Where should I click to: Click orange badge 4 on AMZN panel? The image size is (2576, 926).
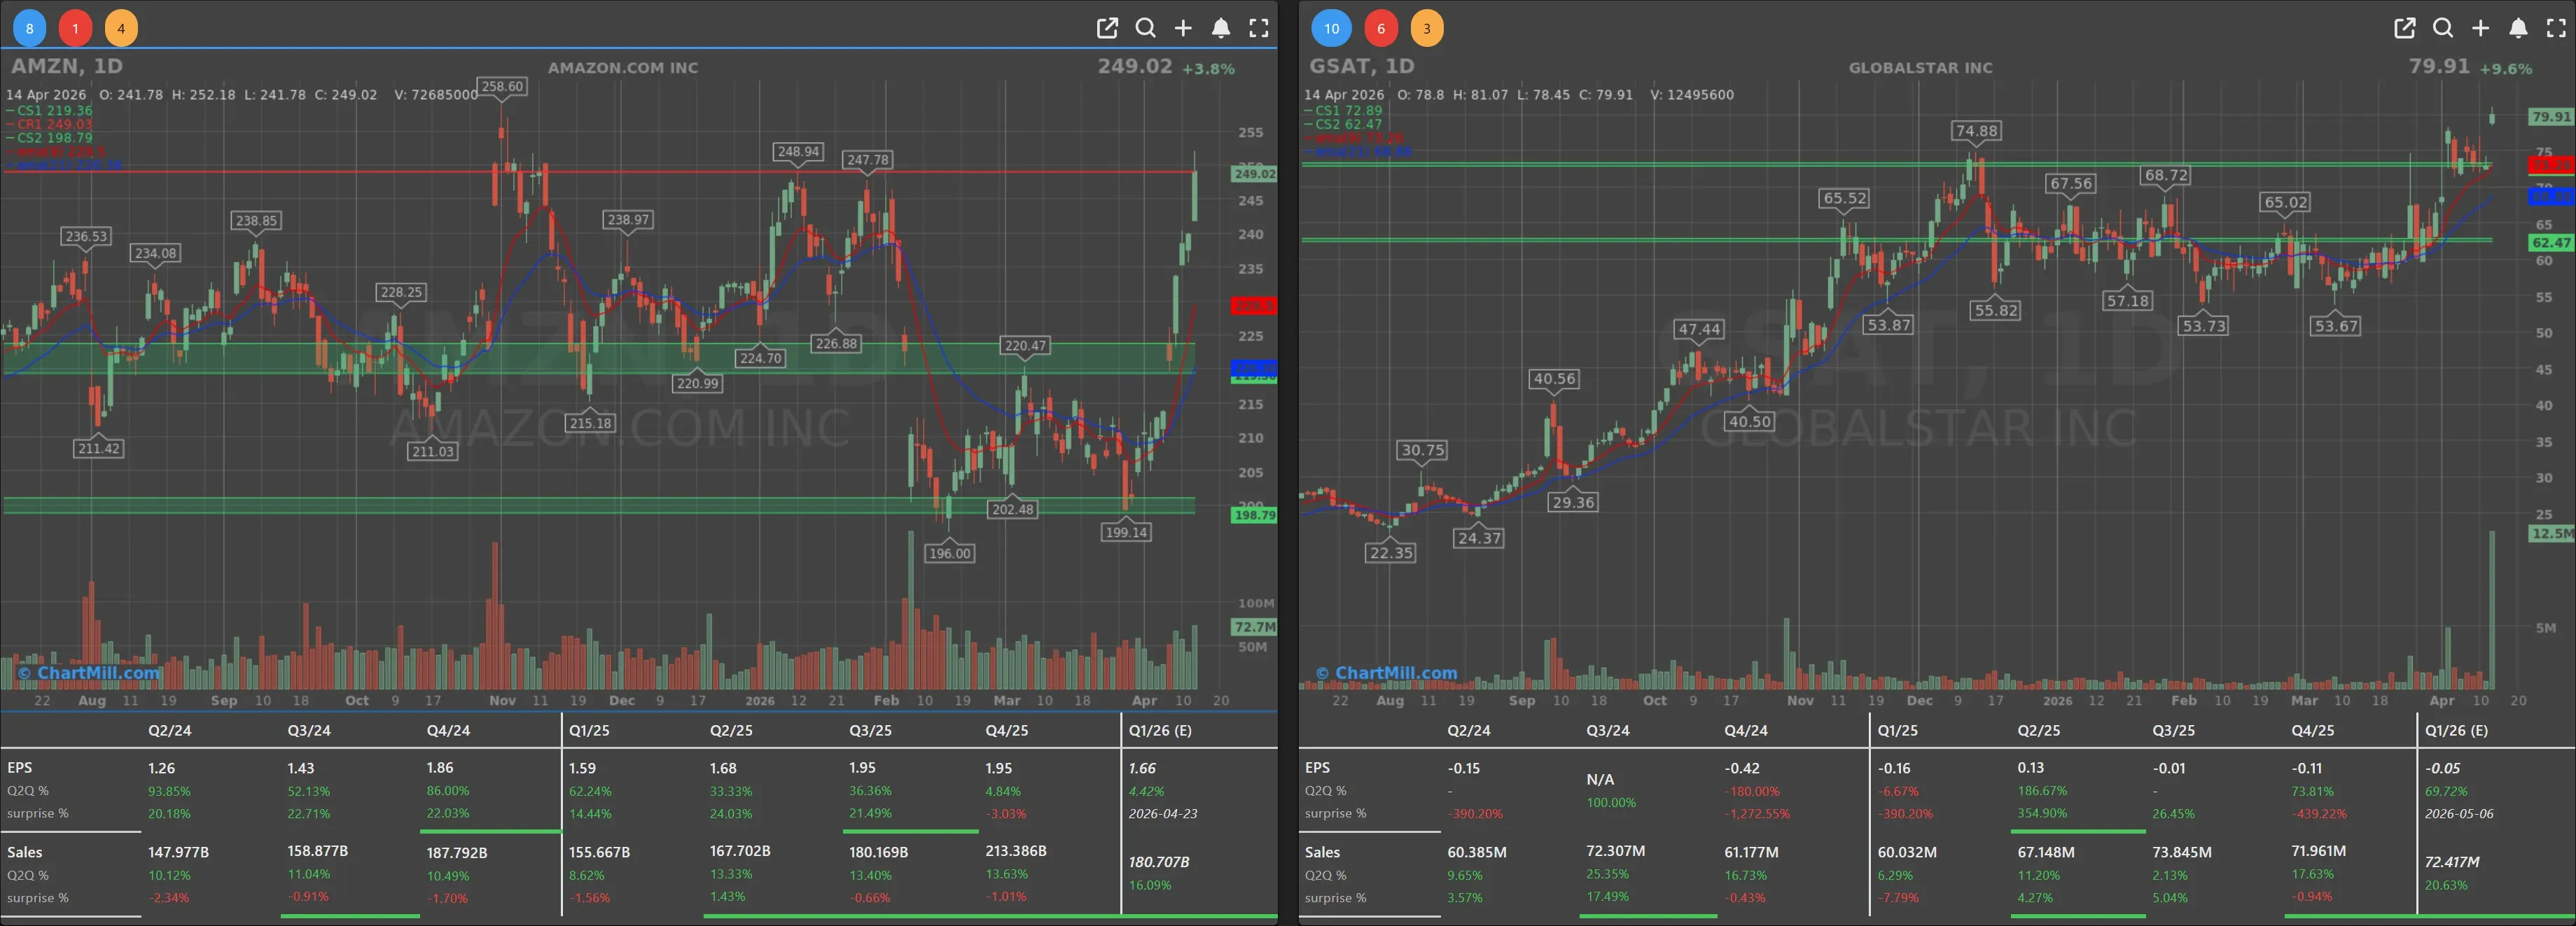coord(121,28)
